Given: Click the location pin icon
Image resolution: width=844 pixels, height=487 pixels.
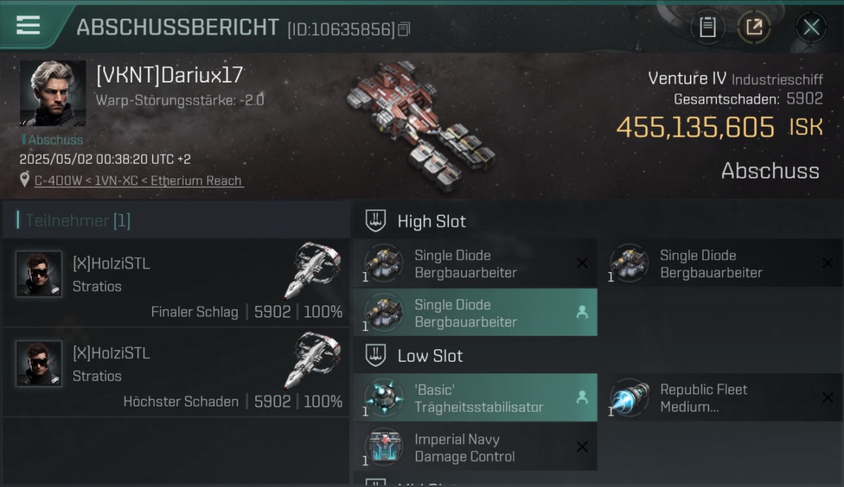Looking at the screenshot, I should point(25,180).
